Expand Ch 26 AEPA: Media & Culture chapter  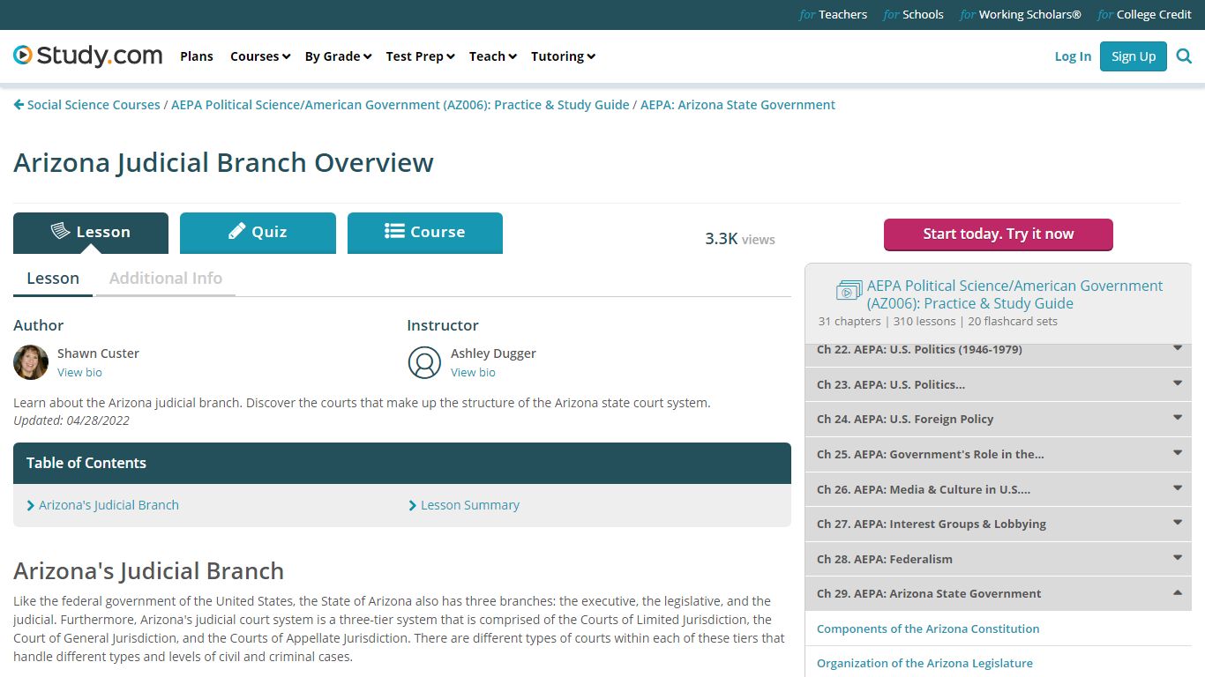tap(999, 489)
